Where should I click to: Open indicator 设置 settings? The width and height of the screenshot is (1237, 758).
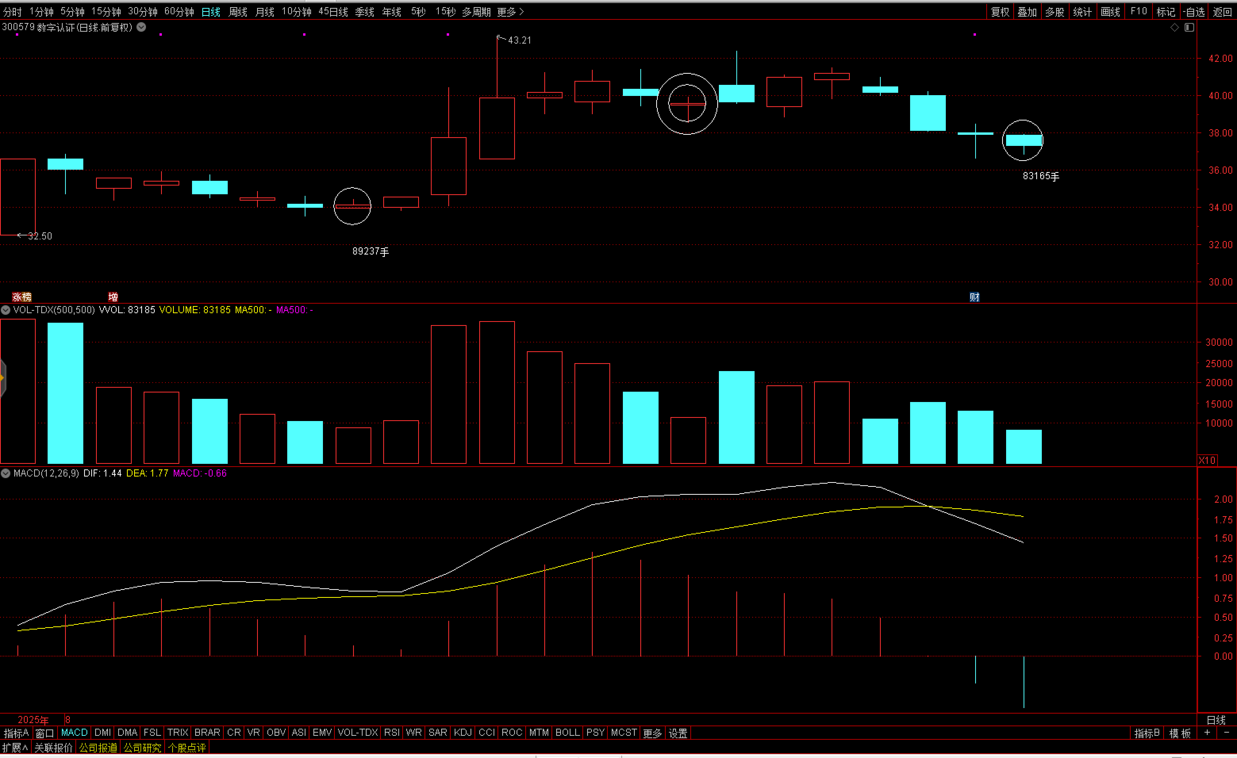(x=678, y=733)
